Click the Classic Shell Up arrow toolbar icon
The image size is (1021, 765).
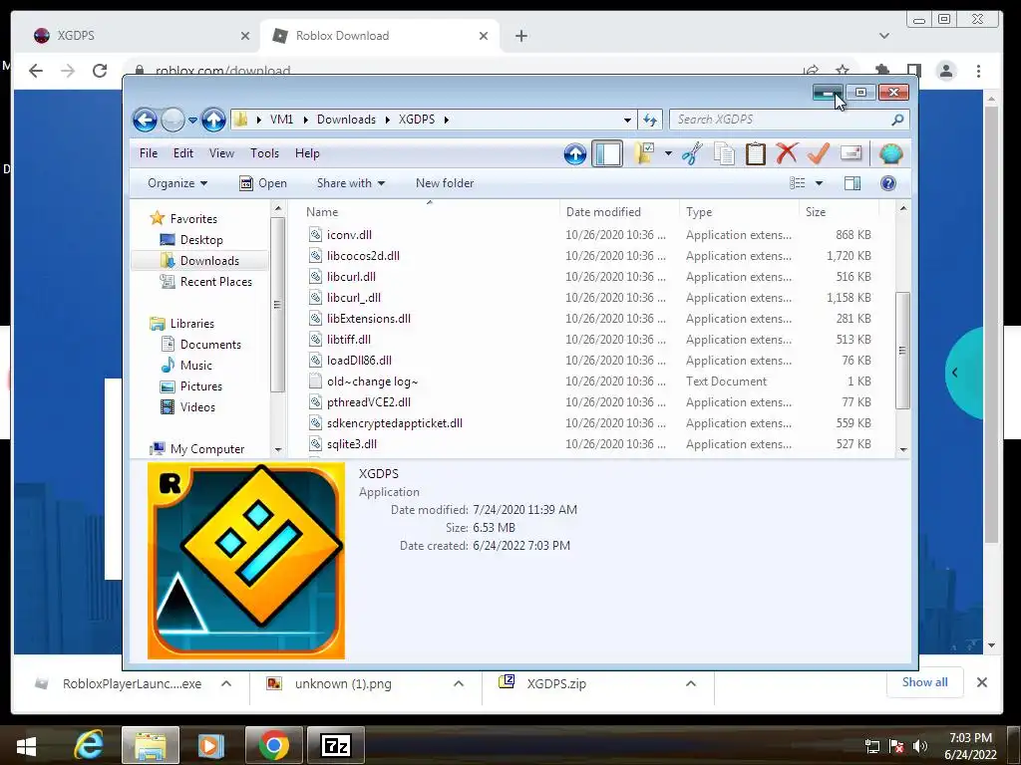575,154
